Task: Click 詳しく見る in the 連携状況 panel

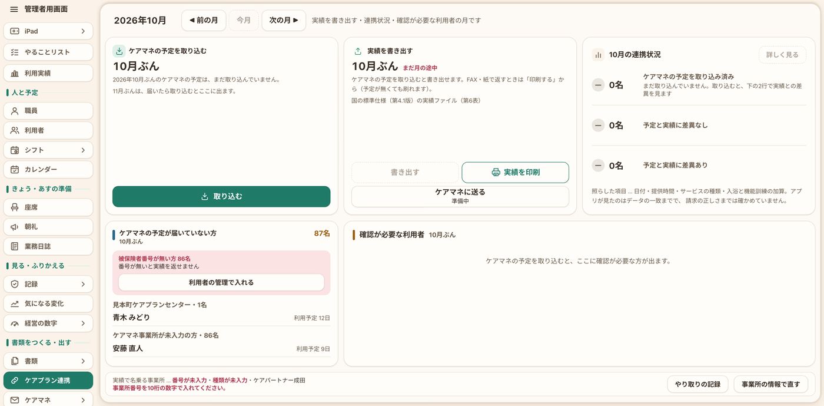Action: 782,55
